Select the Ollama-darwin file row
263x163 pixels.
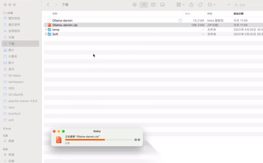(153, 20)
